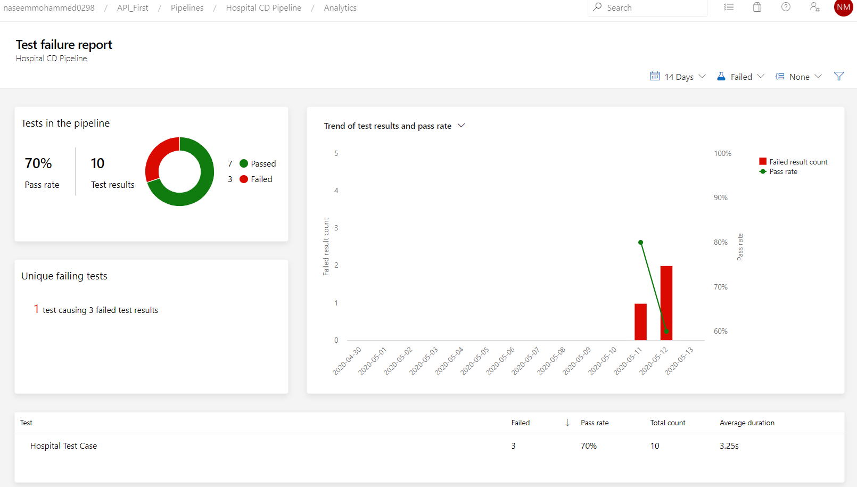This screenshot has width=857, height=487.
Task: Open the API_First project breadcrumb
Action: [x=133, y=8]
